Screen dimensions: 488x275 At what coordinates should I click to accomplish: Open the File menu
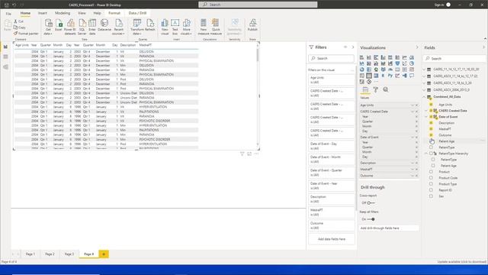point(8,14)
